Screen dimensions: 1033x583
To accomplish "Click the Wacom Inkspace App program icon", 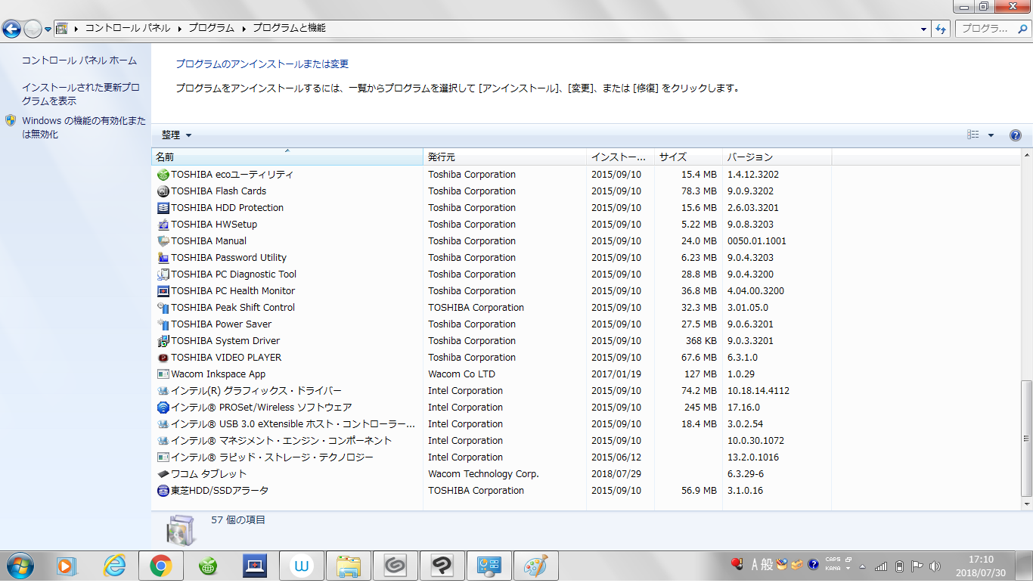I will tap(163, 374).
